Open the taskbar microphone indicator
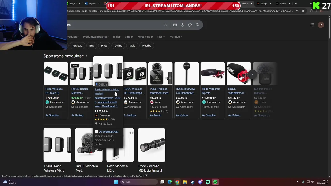 (x=303, y=182)
